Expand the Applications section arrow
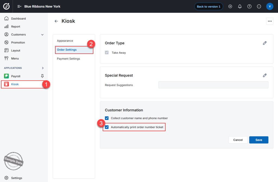278x182 pixels. click(x=43, y=68)
